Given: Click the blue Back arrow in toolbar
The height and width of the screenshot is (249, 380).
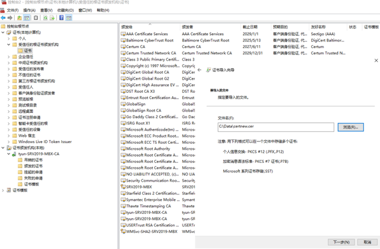Looking at the screenshot, I should [x=3, y=18].
